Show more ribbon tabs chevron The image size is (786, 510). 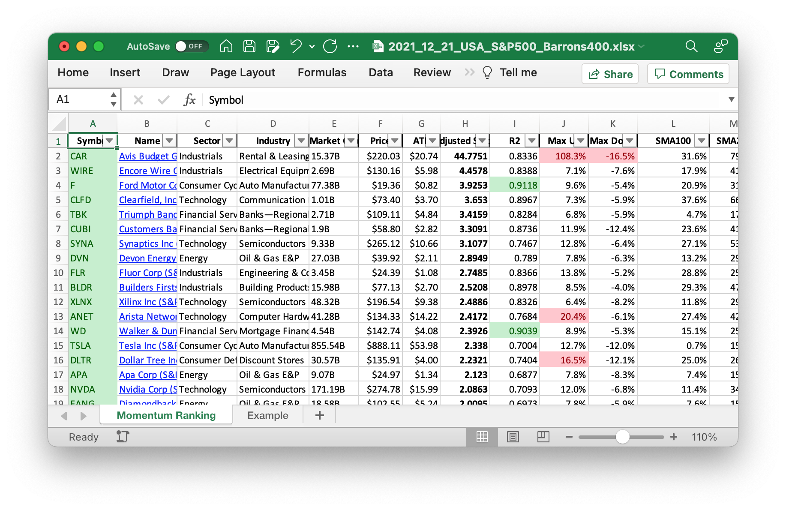tap(469, 72)
